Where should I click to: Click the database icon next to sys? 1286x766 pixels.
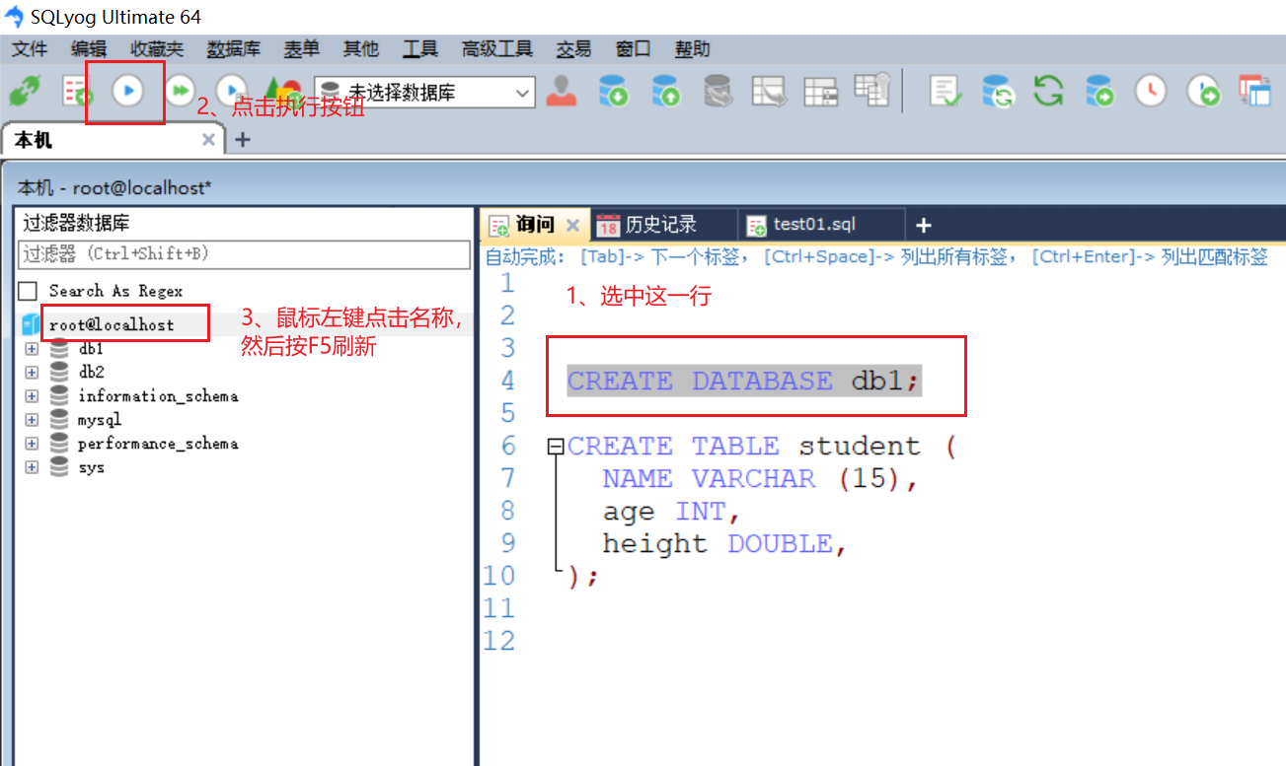(x=59, y=466)
